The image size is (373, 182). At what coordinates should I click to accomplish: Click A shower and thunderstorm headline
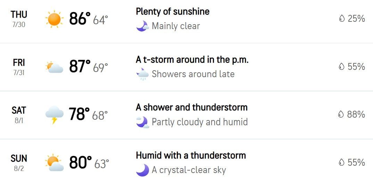click(192, 107)
